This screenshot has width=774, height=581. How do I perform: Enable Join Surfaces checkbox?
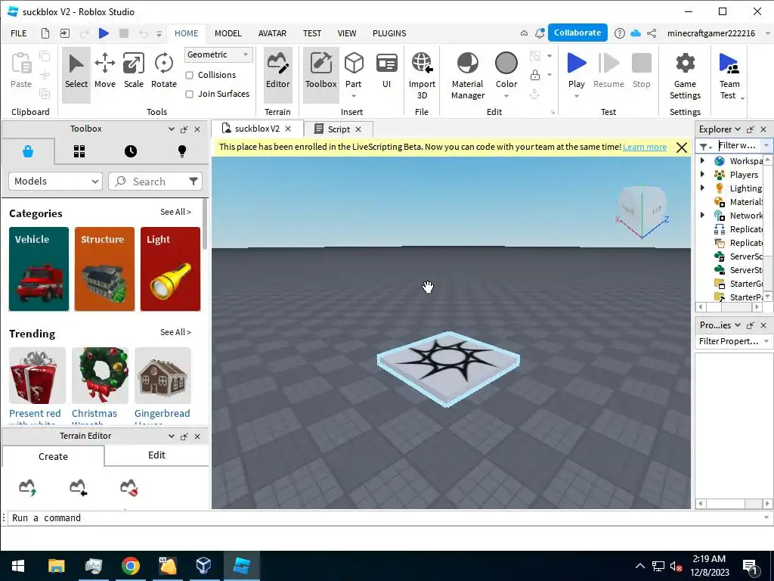189,94
